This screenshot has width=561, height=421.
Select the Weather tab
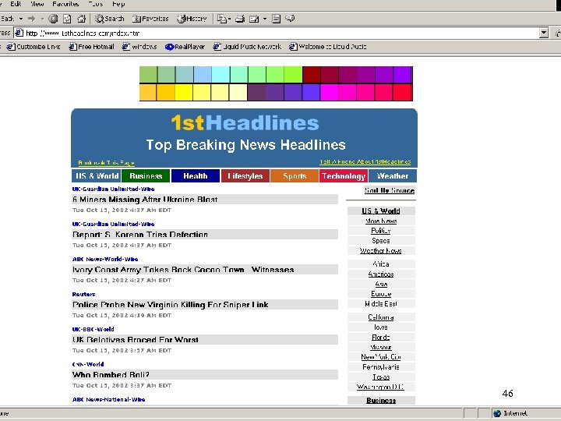point(393,175)
